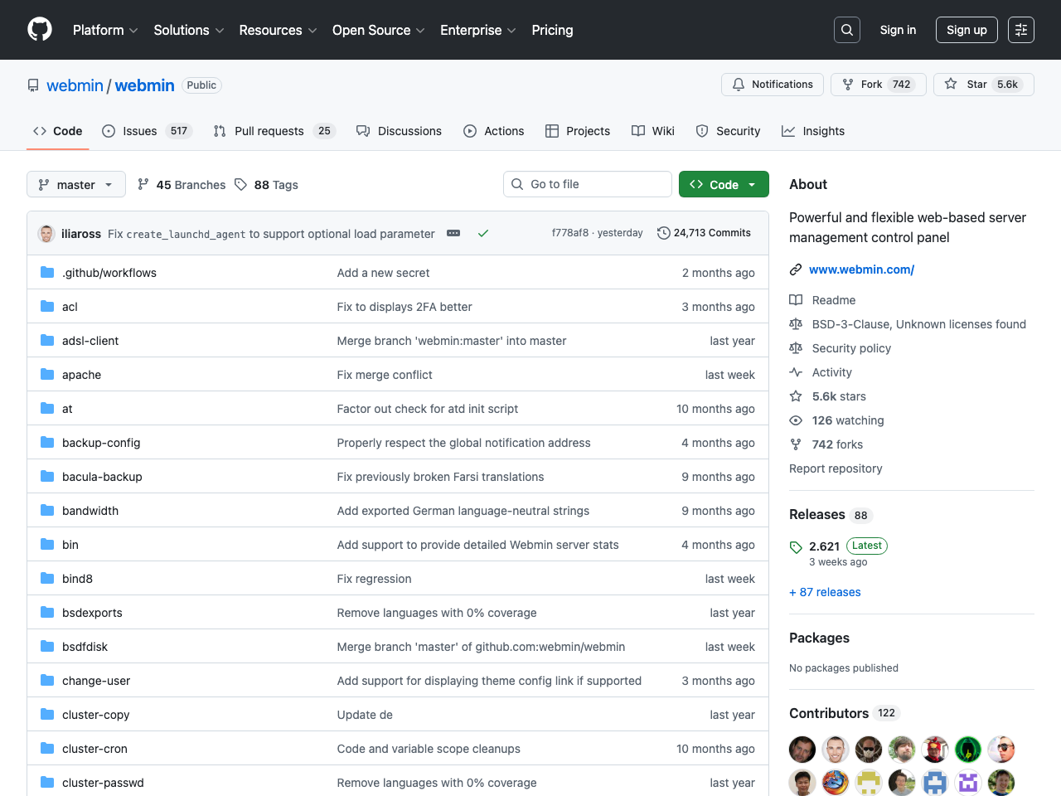This screenshot has height=796, width=1061.
Task: Open the + 87 releases link
Action: 825,592
